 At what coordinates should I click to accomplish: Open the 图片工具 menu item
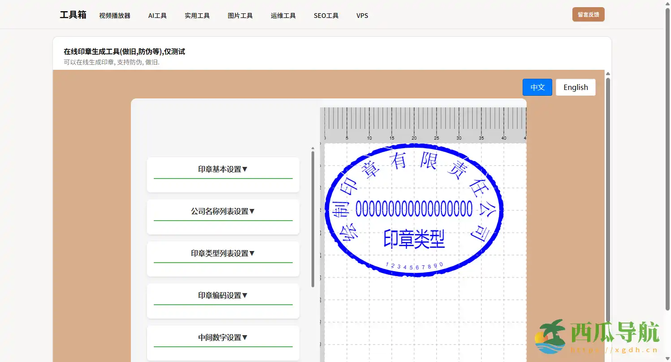point(240,16)
